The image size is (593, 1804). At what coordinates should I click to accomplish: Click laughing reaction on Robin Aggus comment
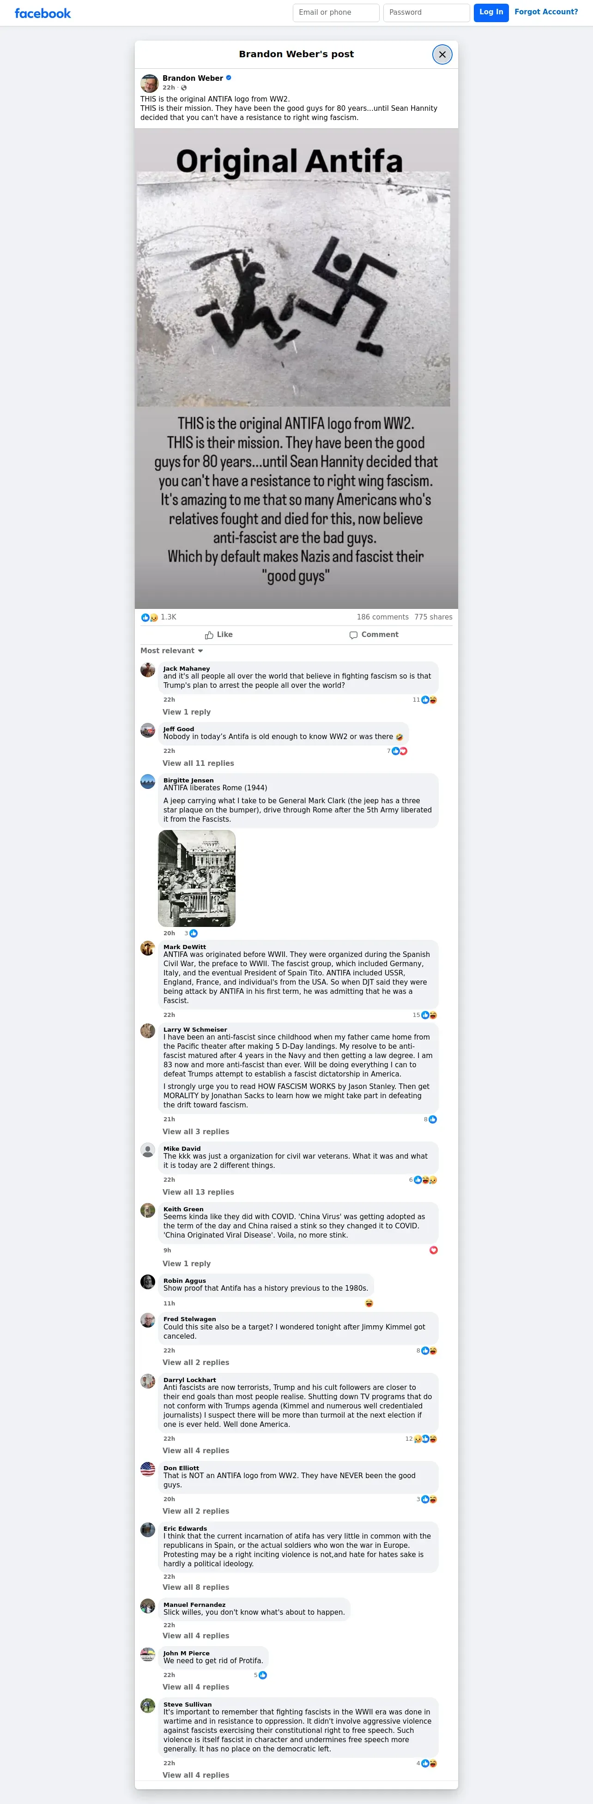(369, 1303)
